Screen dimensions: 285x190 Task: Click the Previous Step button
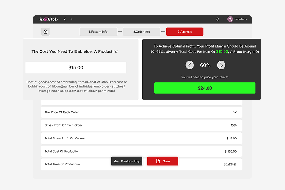(x=127, y=161)
